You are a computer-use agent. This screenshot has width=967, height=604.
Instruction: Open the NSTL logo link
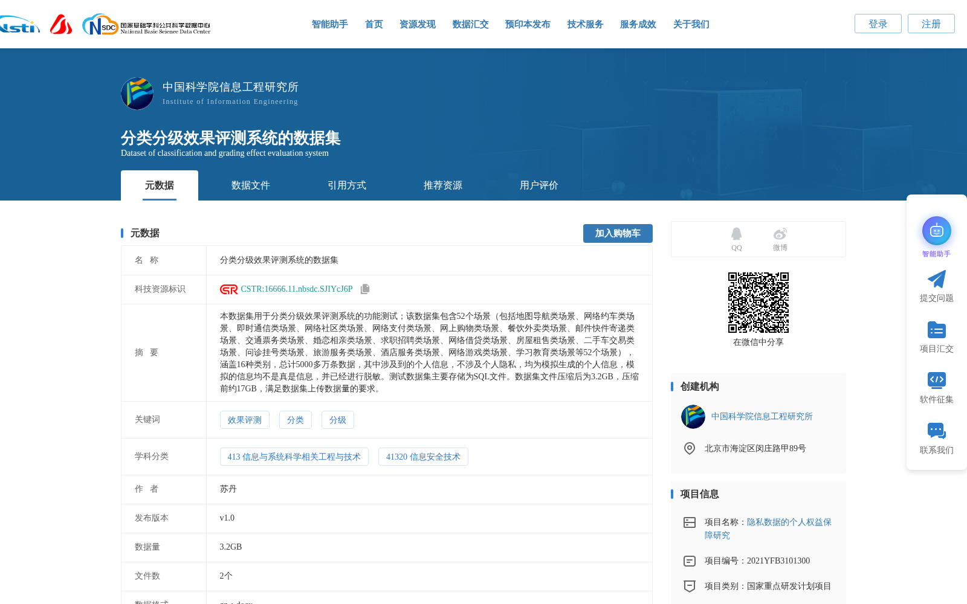pyautogui.click(x=19, y=25)
